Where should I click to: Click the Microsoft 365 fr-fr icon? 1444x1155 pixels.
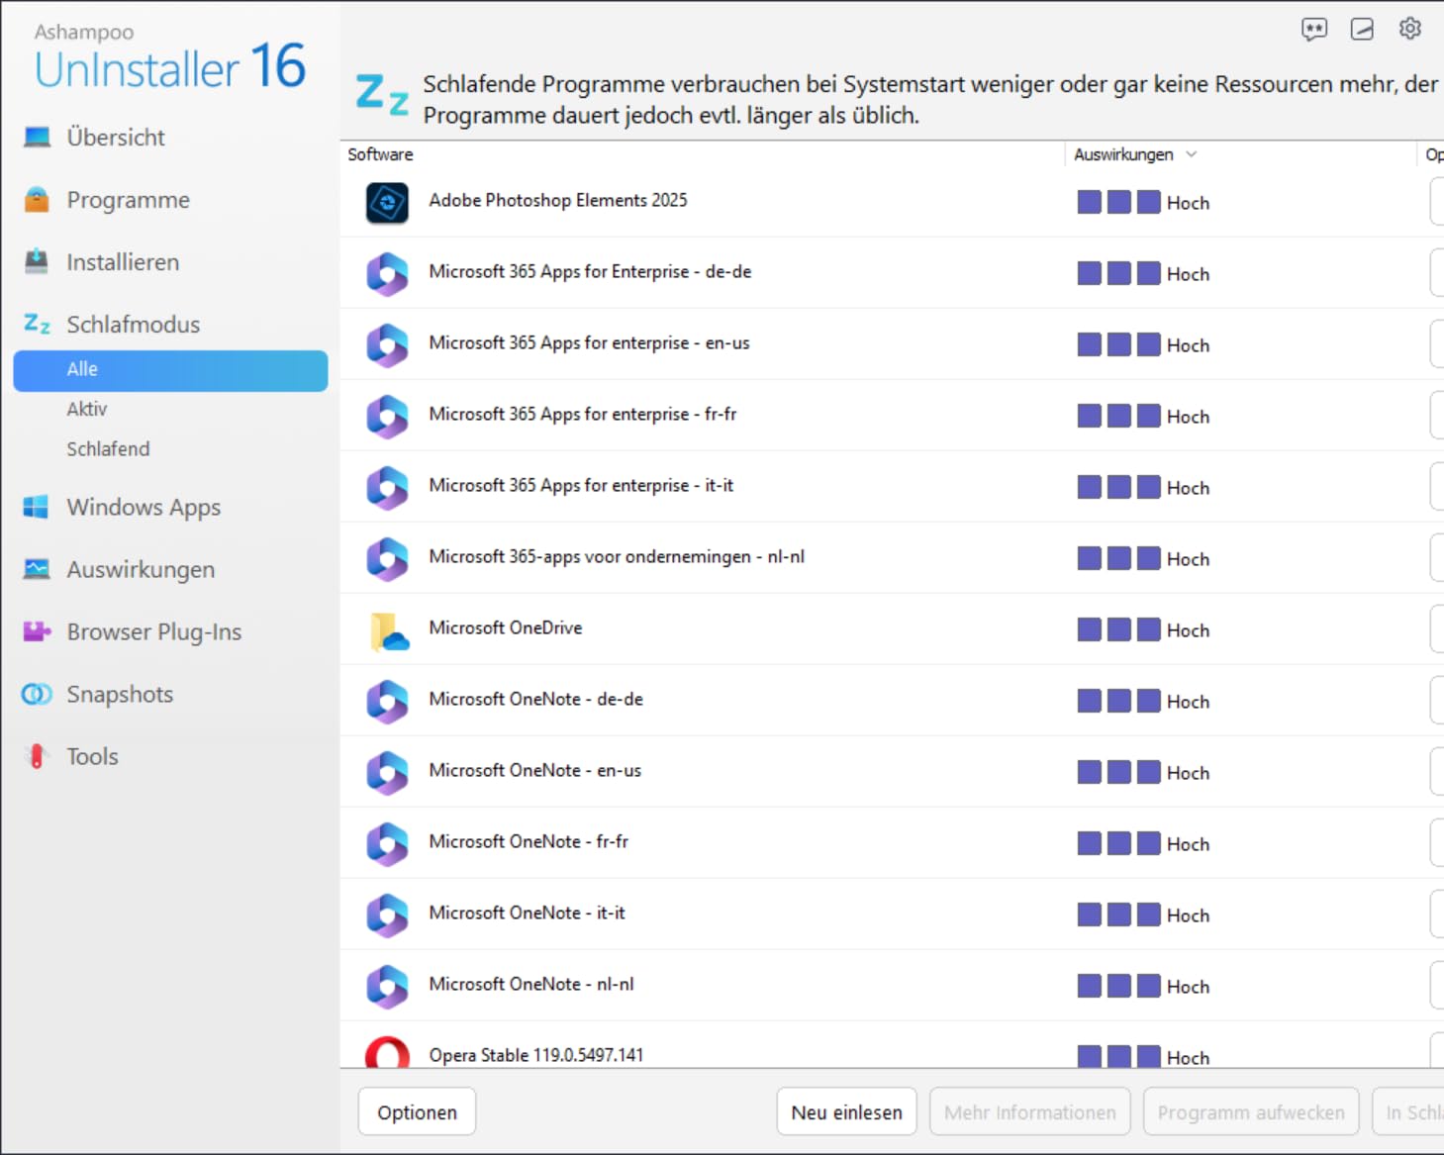387,417
